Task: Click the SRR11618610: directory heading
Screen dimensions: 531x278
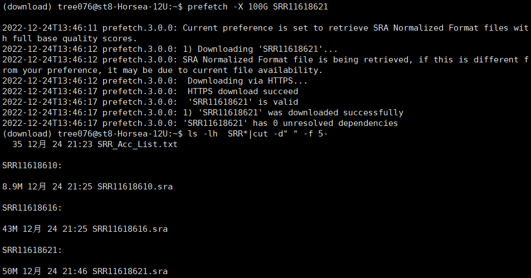Action: pyautogui.click(x=32, y=165)
